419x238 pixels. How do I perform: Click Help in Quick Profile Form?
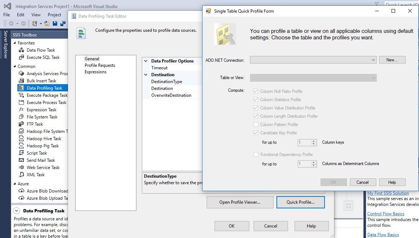pyautogui.click(x=392, y=182)
